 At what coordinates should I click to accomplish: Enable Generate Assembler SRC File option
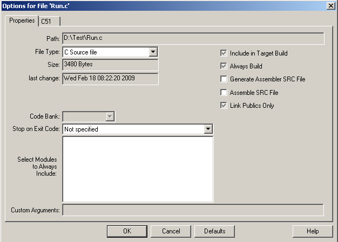click(x=224, y=79)
